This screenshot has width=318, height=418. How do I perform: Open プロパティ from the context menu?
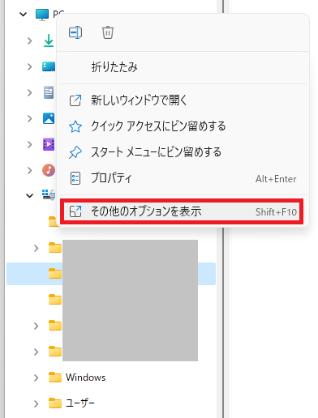pyautogui.click(x=183, y=178)
